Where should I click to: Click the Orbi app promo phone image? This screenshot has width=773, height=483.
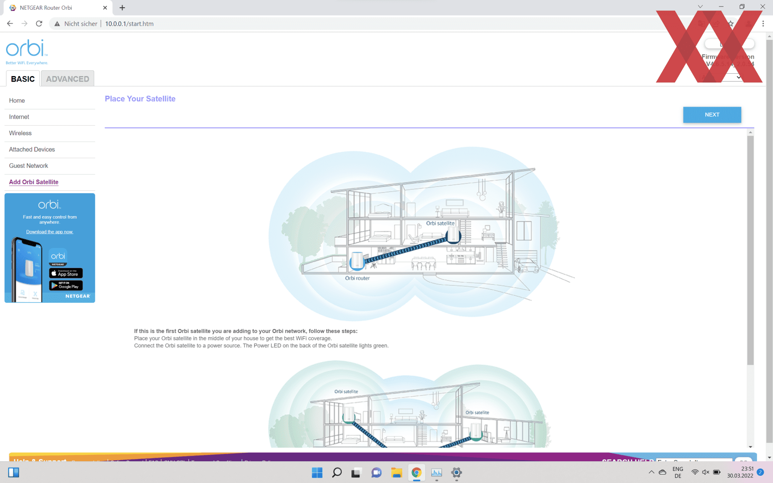(x=27, y=270)
